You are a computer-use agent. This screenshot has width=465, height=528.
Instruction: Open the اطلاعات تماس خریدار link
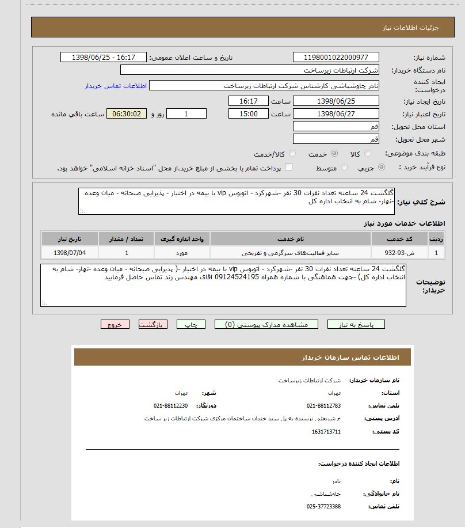click(x=116, y=86)
